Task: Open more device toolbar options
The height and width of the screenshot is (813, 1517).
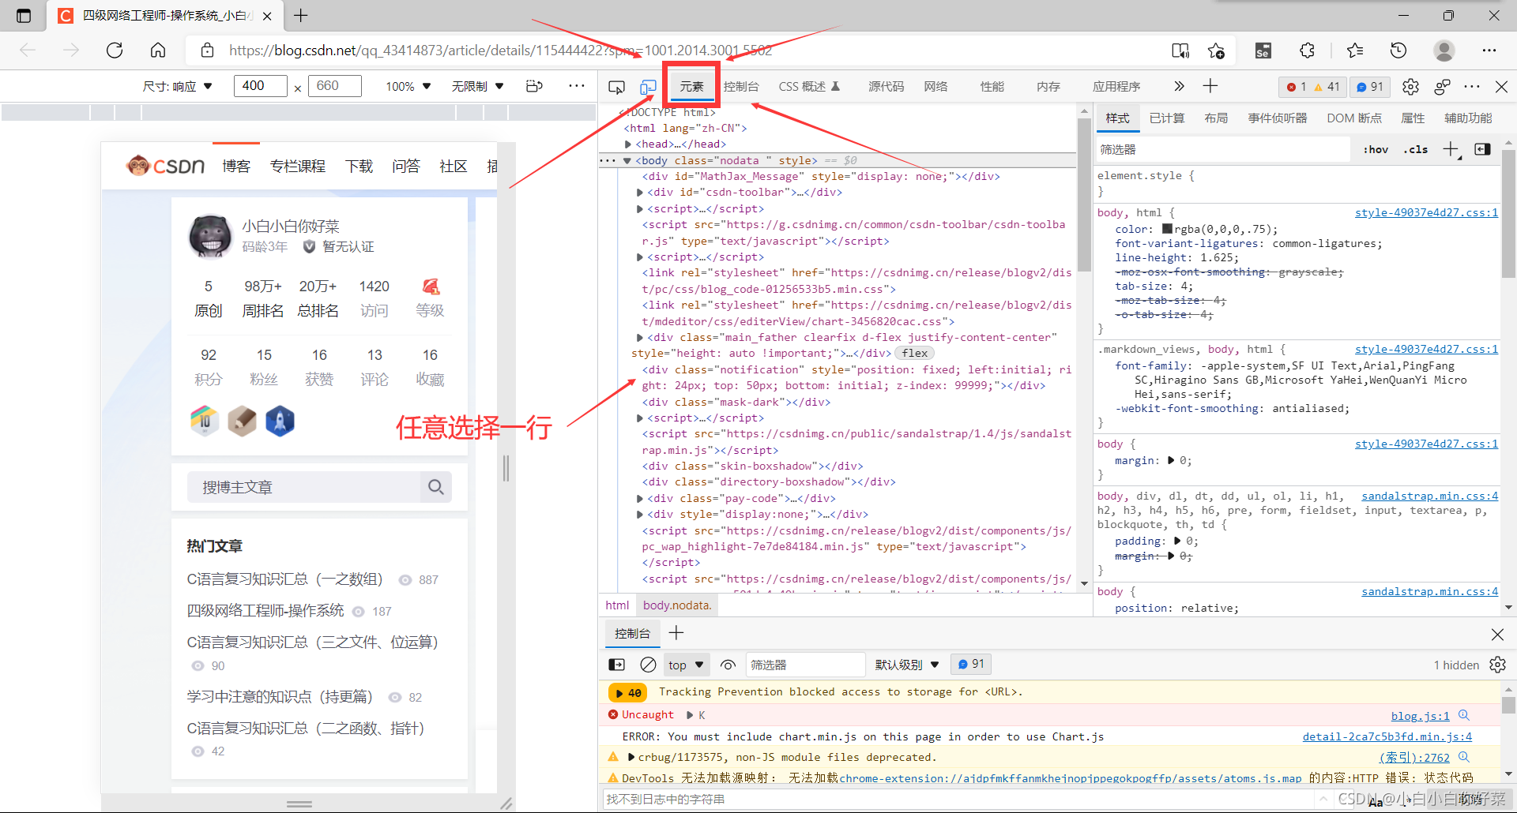Action: 577,86
